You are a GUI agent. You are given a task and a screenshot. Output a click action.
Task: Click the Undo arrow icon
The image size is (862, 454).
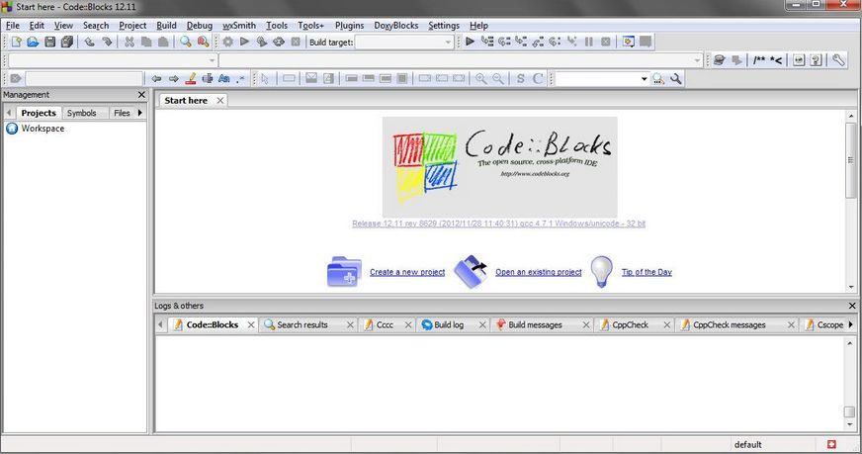point(90,42)
